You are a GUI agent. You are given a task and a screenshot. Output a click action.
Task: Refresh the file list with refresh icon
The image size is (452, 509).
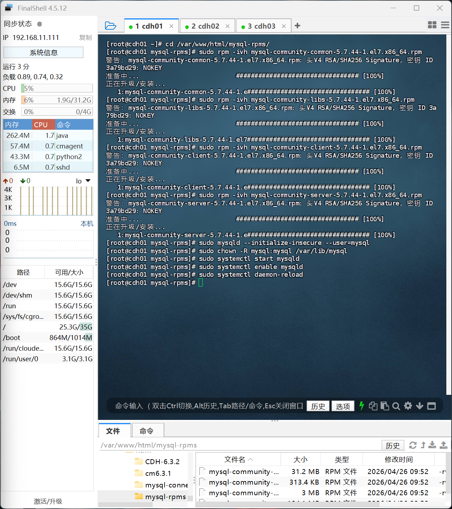[x=413, y=445]
